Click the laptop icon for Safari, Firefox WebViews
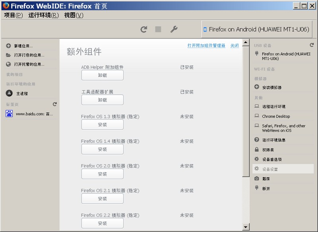Viewport: 318px width, 232px height. (257, 125)
